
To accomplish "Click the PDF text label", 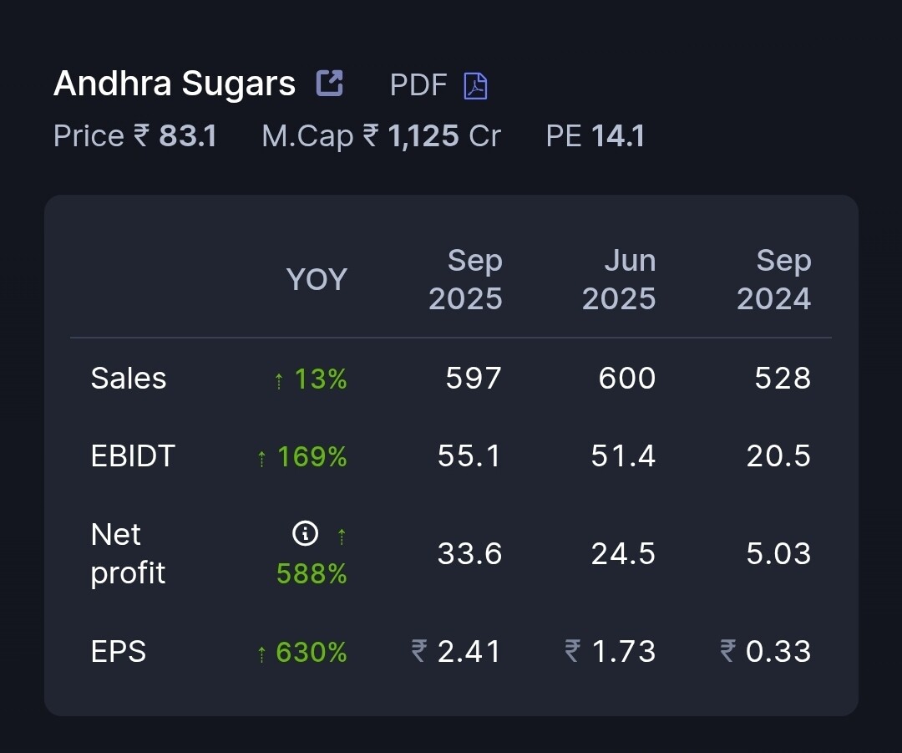I will pyautogui.click(x=418, y=85).
